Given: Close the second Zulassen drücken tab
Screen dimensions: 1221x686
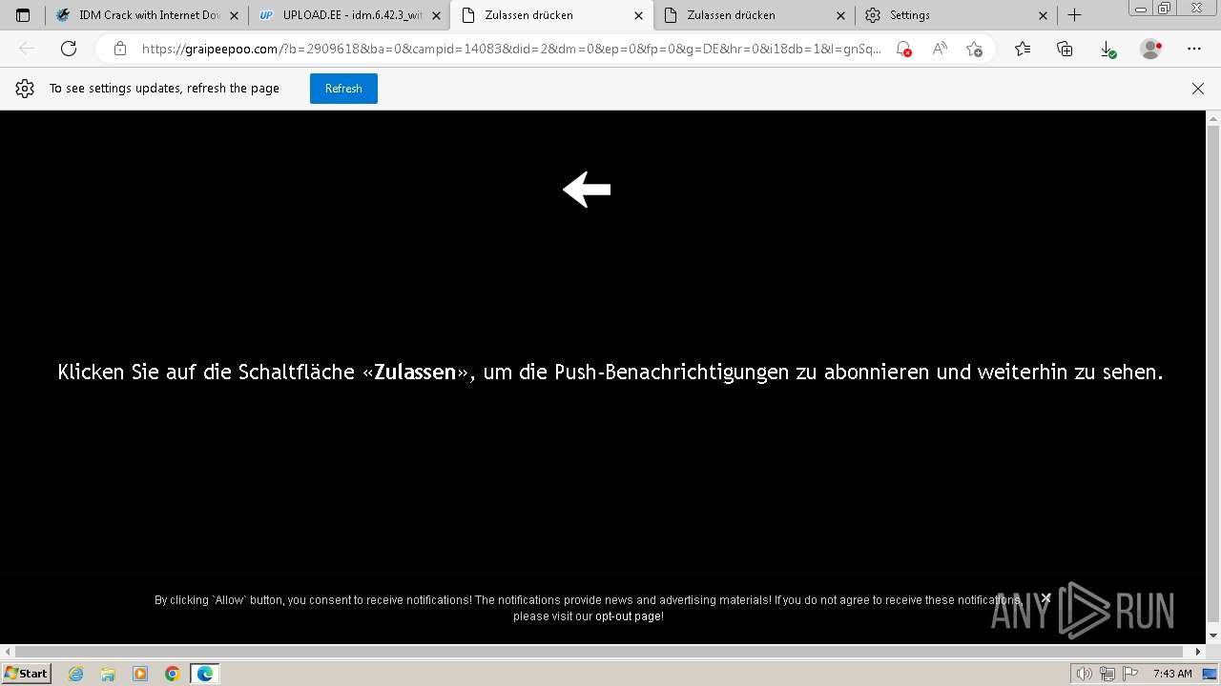Looking at the screenshot, I should 840,15.
